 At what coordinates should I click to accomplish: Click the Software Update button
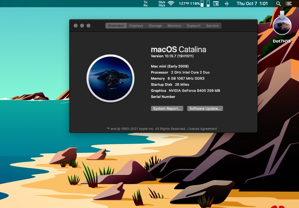(205, 108)
